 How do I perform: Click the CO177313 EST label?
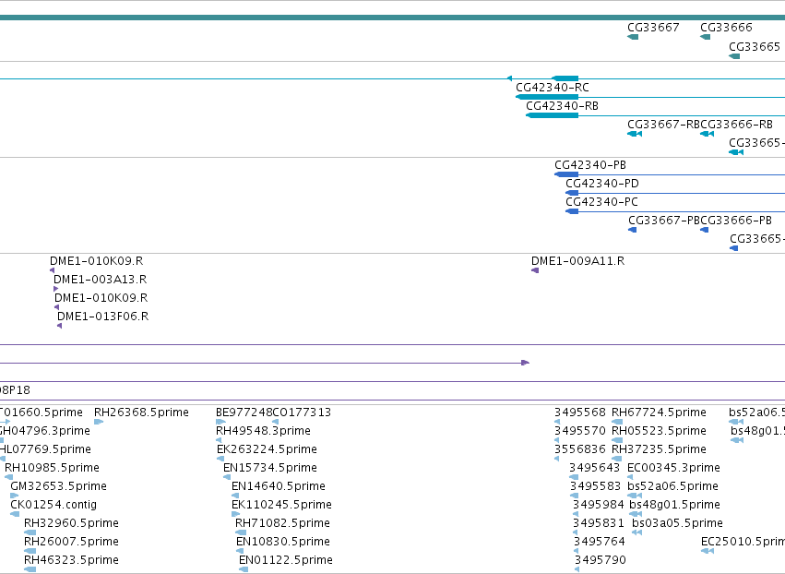302,413
